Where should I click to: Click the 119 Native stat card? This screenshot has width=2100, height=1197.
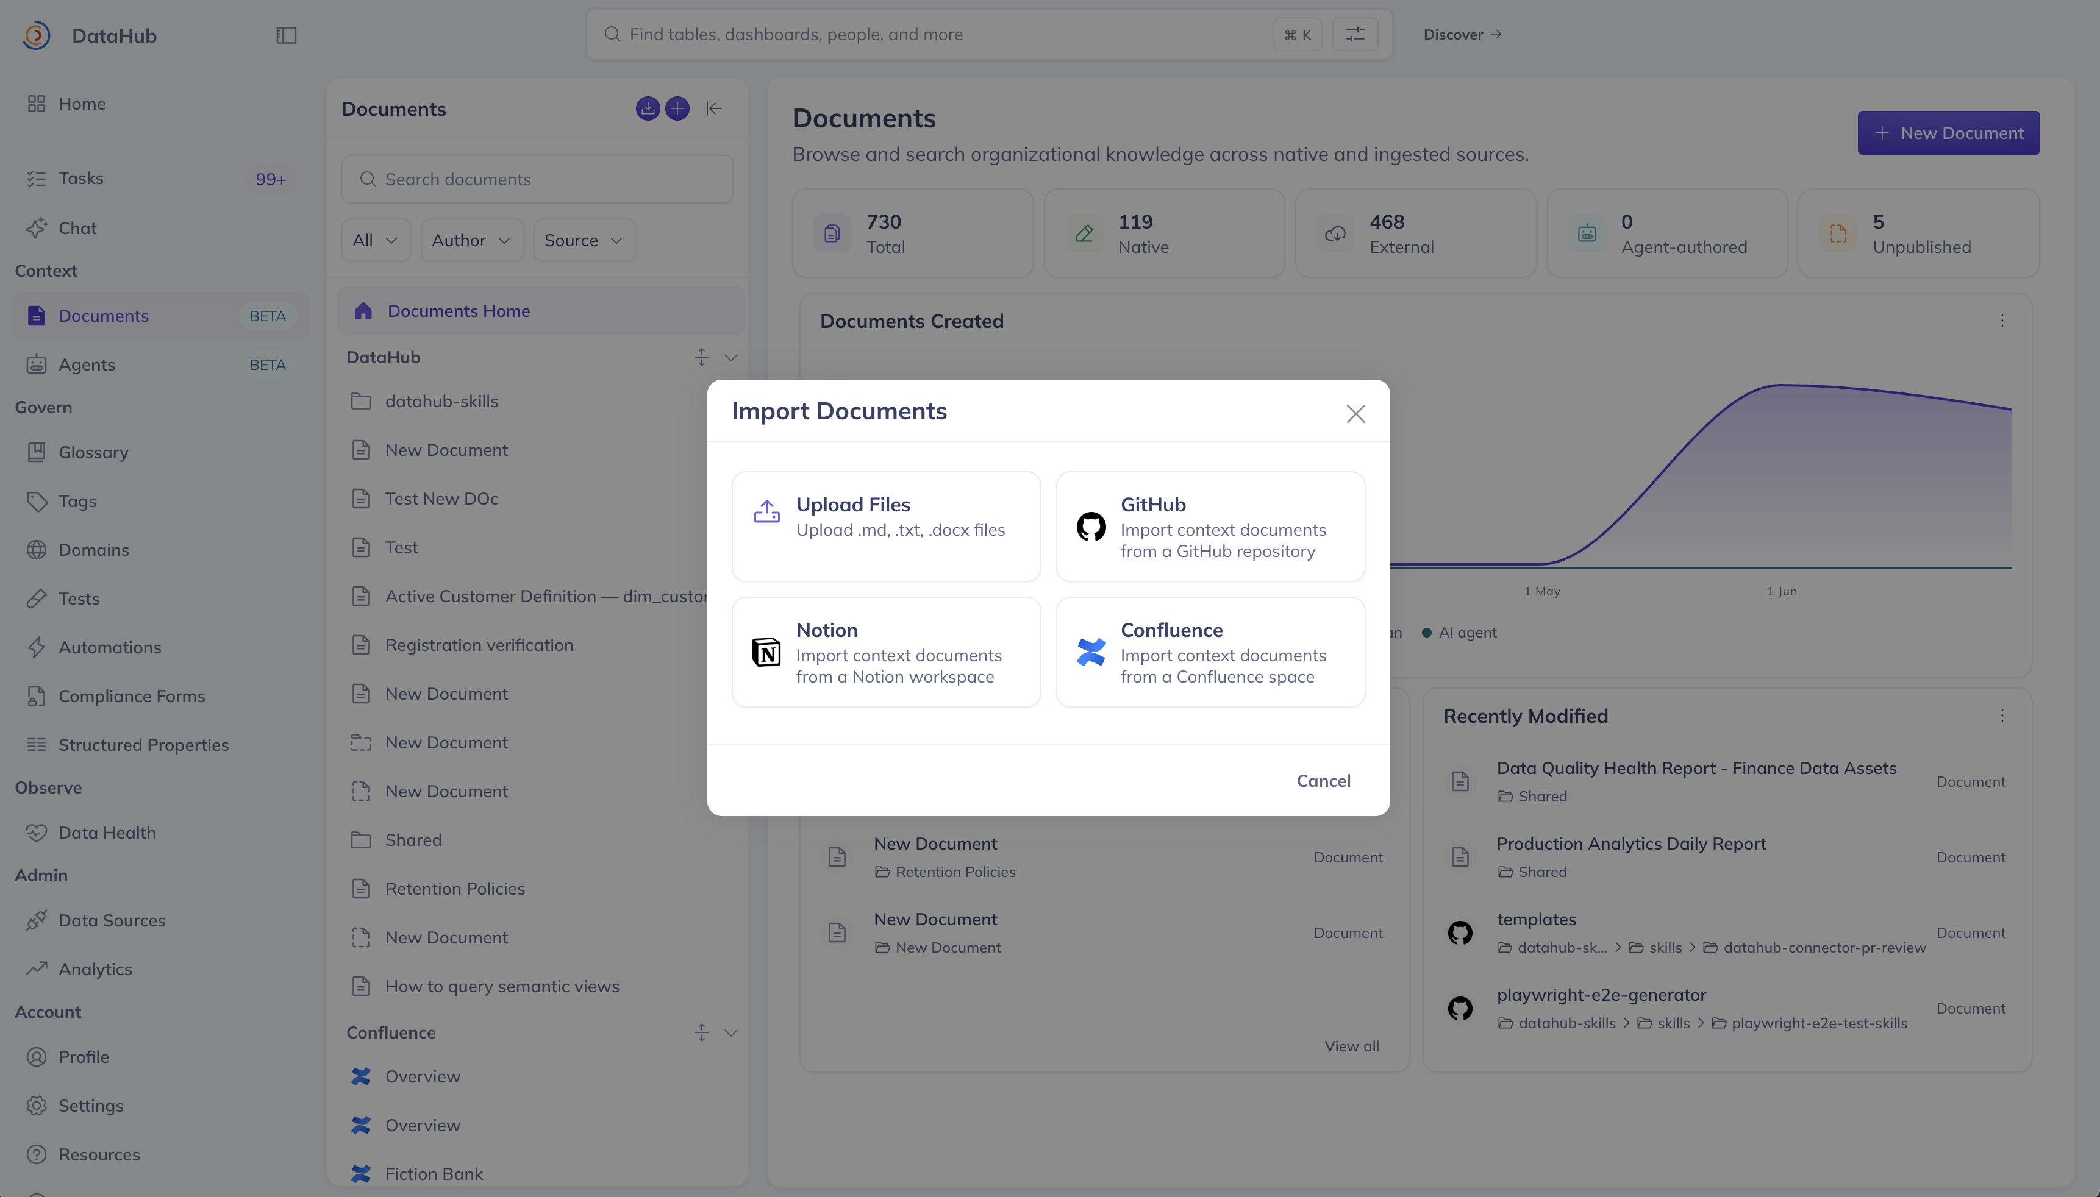(x=1163, y=233)
